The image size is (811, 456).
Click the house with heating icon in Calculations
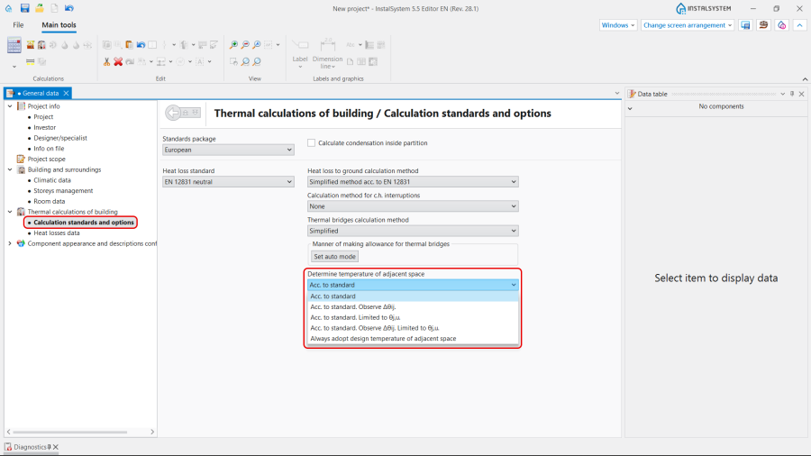(30, 45)
